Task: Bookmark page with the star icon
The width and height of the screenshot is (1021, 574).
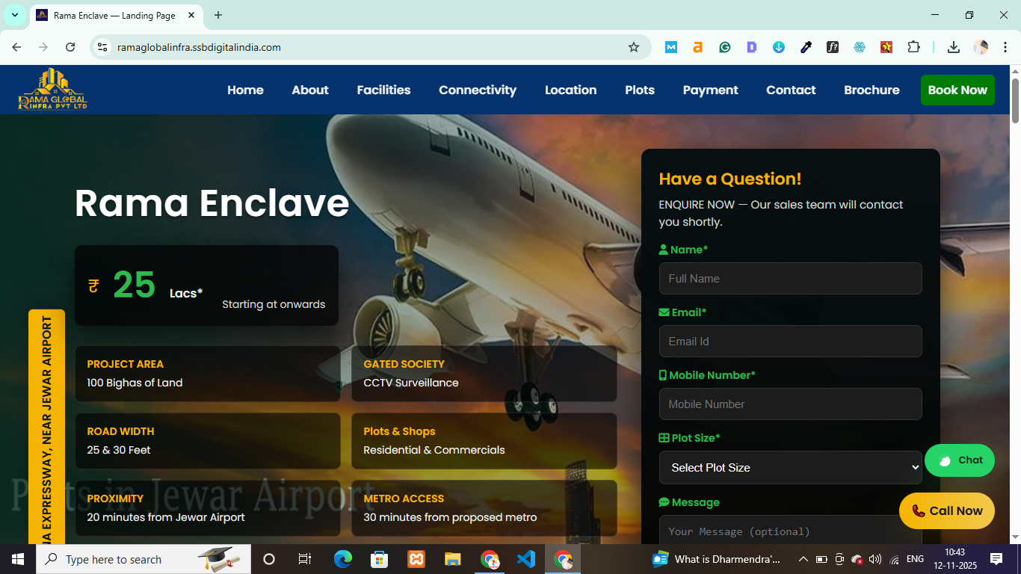Action: 634,47
